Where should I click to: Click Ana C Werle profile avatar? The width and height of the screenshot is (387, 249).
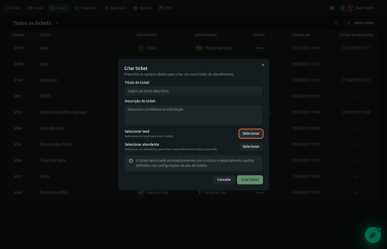[349, 8]
